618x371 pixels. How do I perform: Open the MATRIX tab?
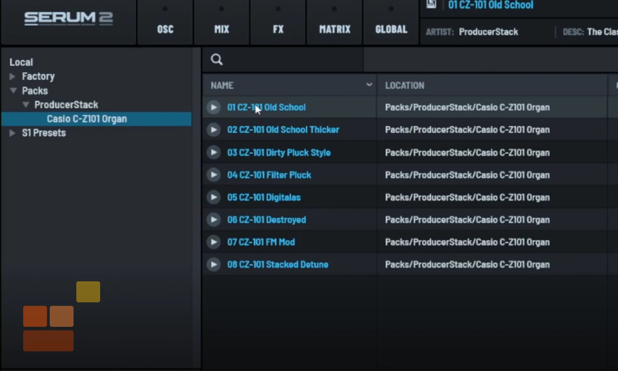pos(335,29)
